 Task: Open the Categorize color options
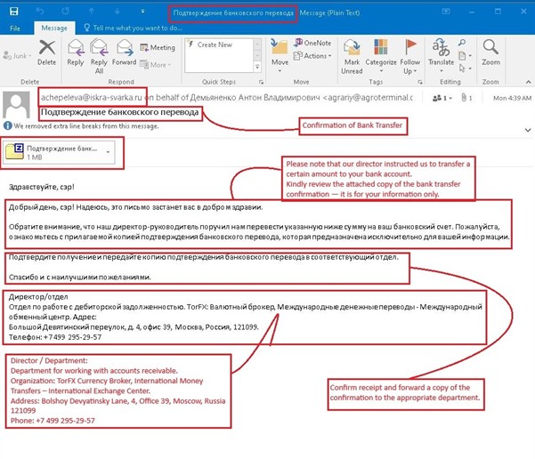[x=381, y=53]
